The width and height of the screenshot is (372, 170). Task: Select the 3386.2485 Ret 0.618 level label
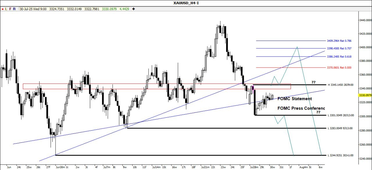pos(339,57)
